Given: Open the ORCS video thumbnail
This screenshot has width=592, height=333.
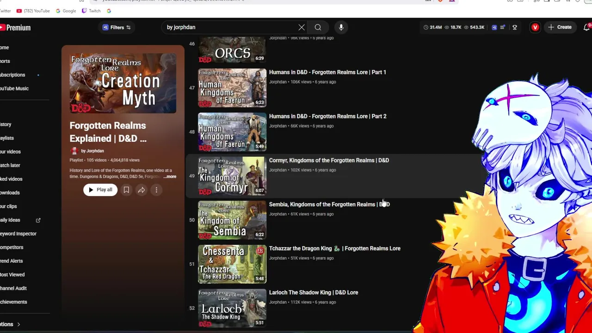Looking at the screenshot, I should pyautogui.click(x=232, y=50).
